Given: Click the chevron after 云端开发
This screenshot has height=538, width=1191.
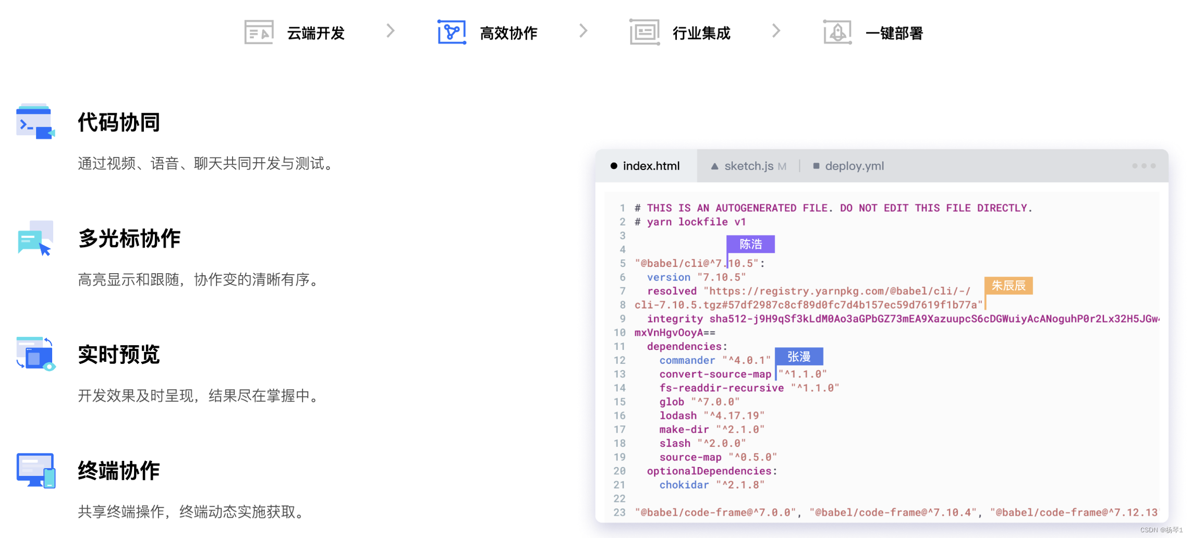Looking at the screenshot, I should pos(391,31).
